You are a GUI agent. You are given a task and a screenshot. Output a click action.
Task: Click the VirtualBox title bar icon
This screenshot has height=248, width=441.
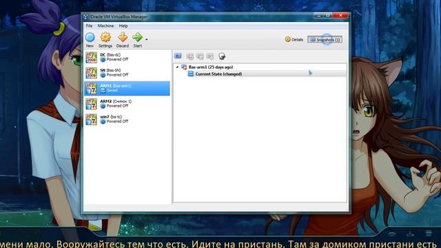[85, 17]
